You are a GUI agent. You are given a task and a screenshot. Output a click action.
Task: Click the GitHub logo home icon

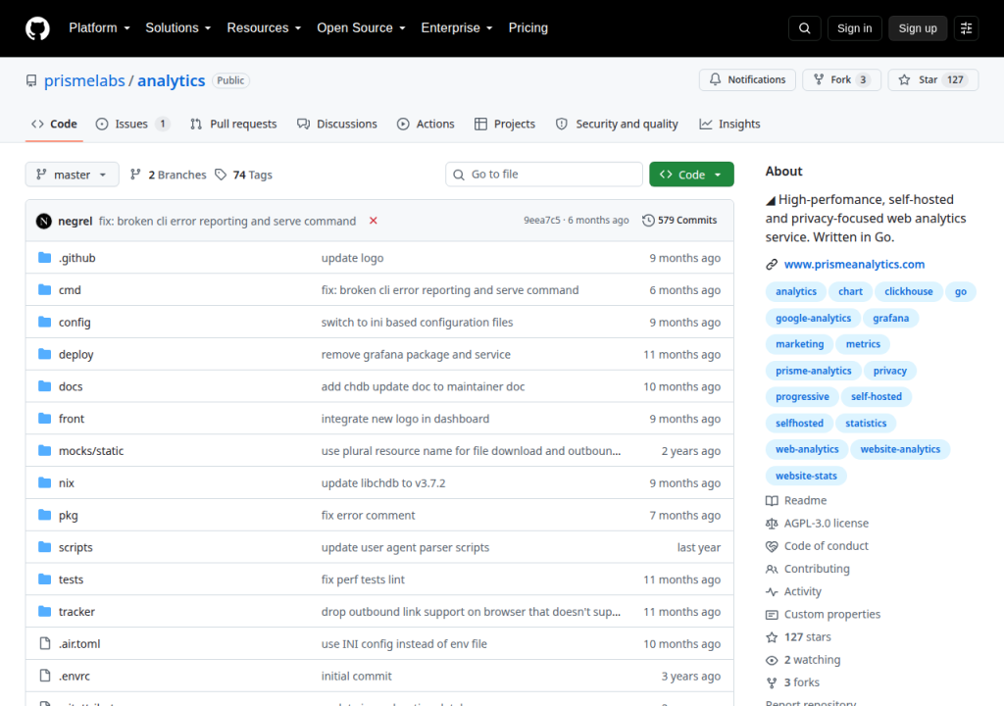tap(37, 28)
